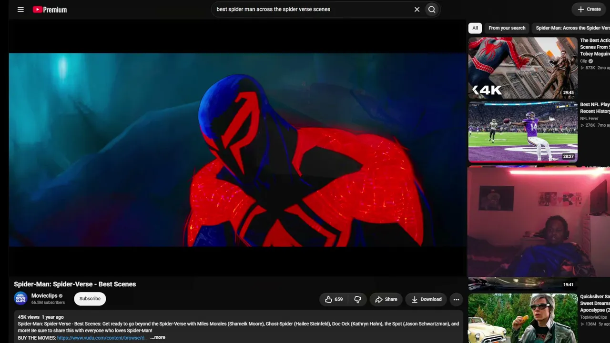Click the Best Action Scenes video title

click(x=595, y=47)
